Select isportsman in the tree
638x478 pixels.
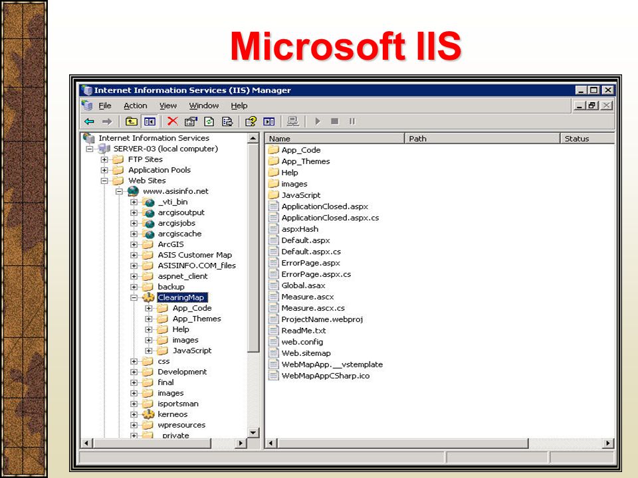tap(178, 404)
